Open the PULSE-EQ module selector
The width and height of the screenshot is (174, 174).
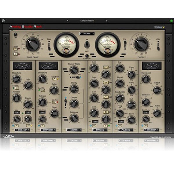tap(126, 130)
